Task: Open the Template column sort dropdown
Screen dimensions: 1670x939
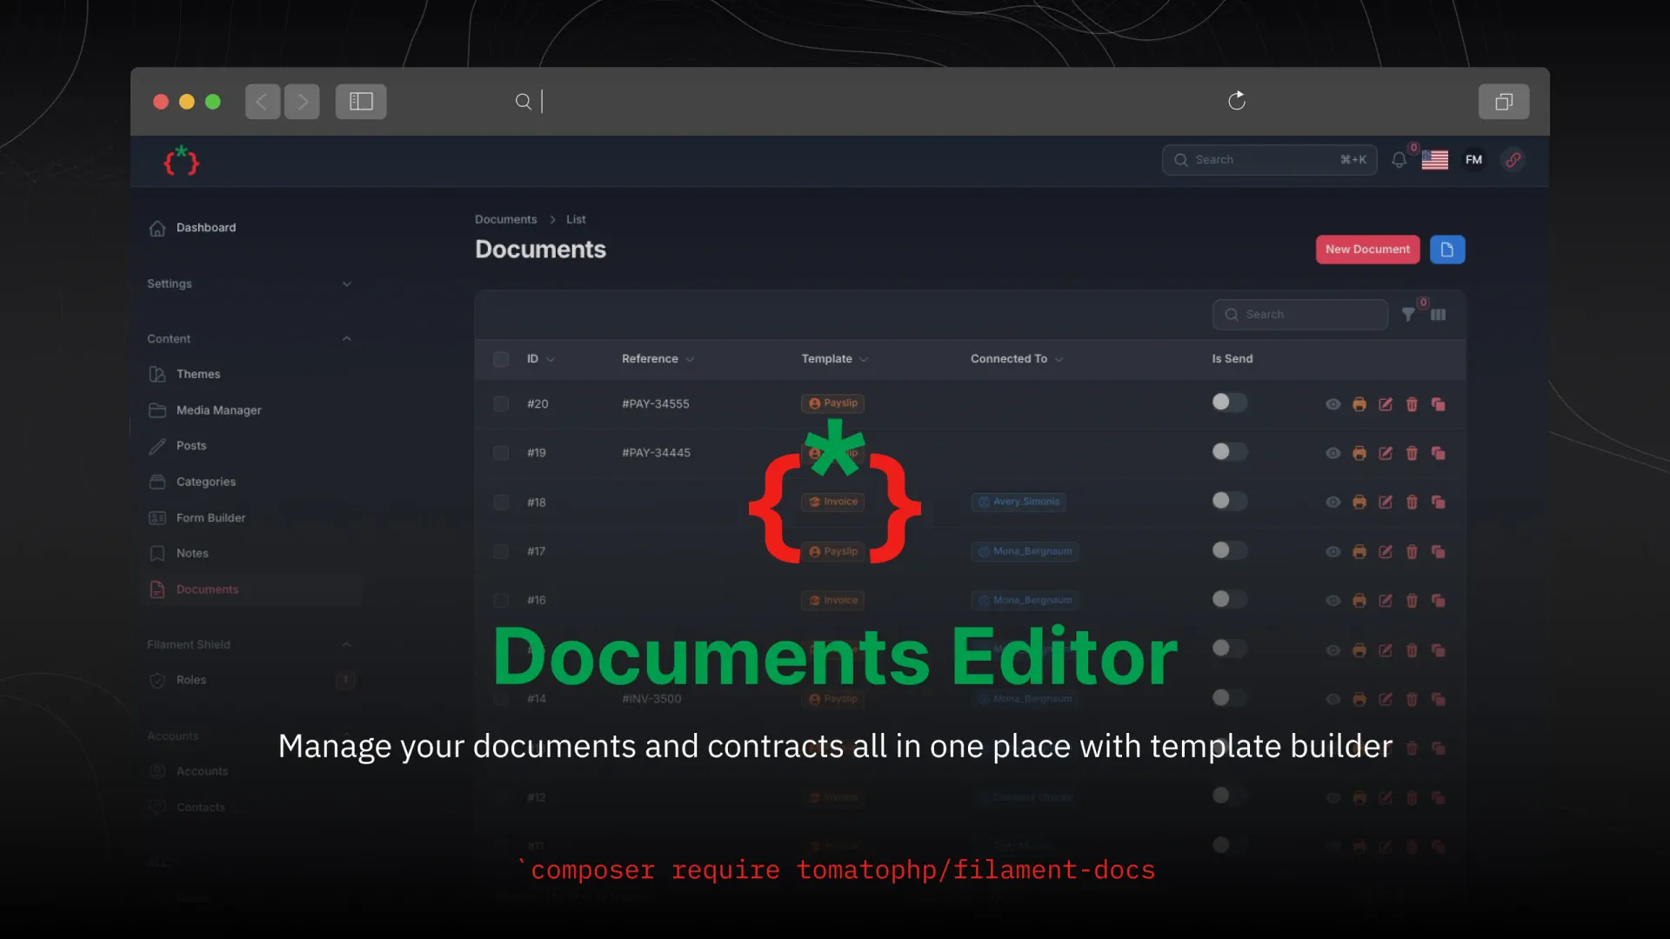Action: click(865, 358)
